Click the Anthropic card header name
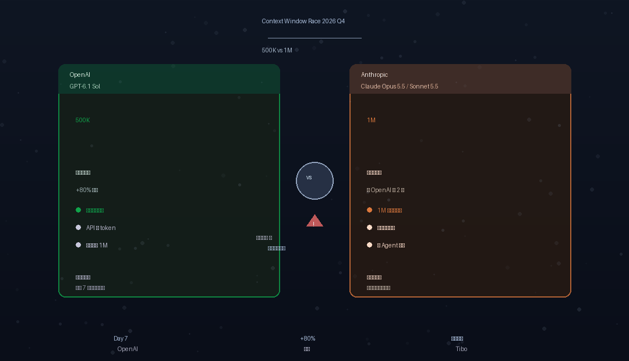 374,75
